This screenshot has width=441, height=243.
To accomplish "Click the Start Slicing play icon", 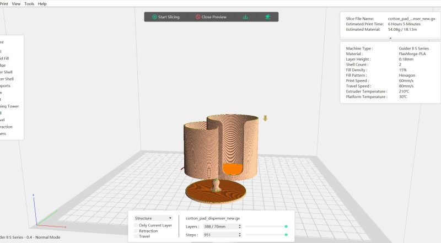I will pos(154,17).
